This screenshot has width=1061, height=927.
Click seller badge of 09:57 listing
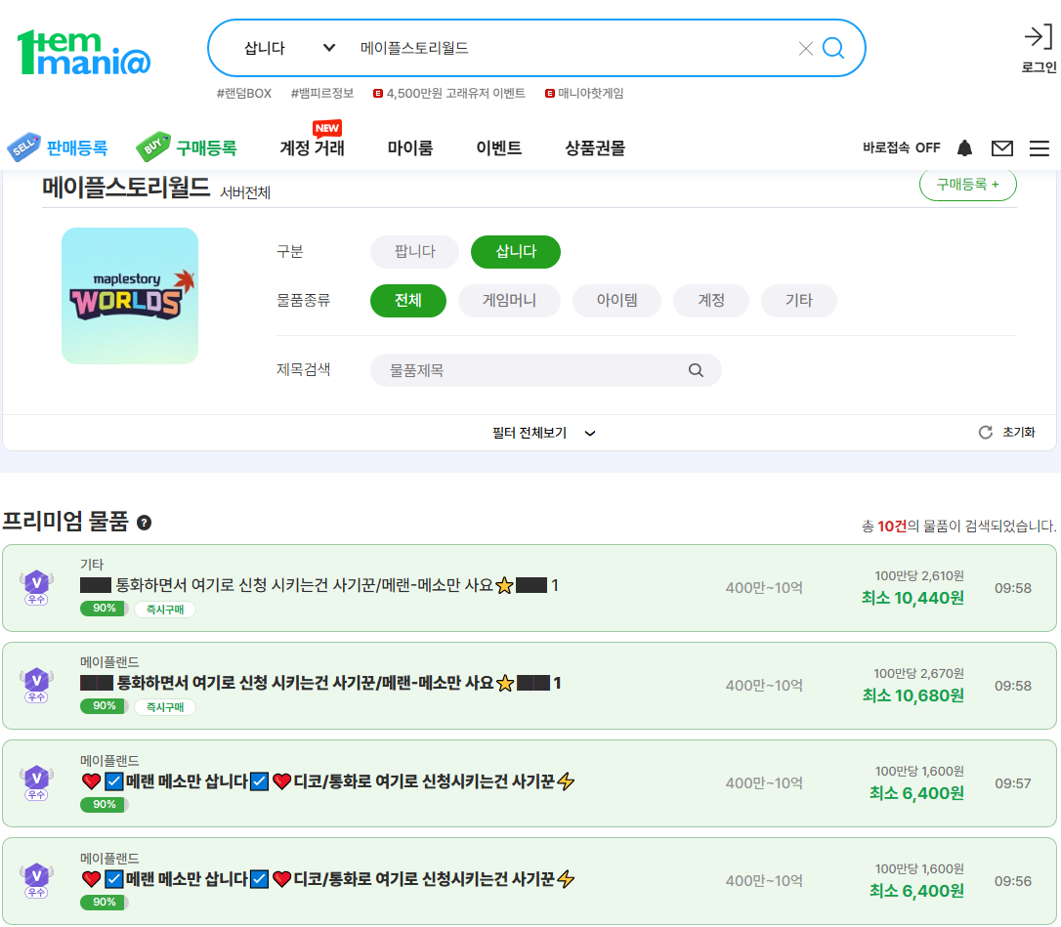36,782
